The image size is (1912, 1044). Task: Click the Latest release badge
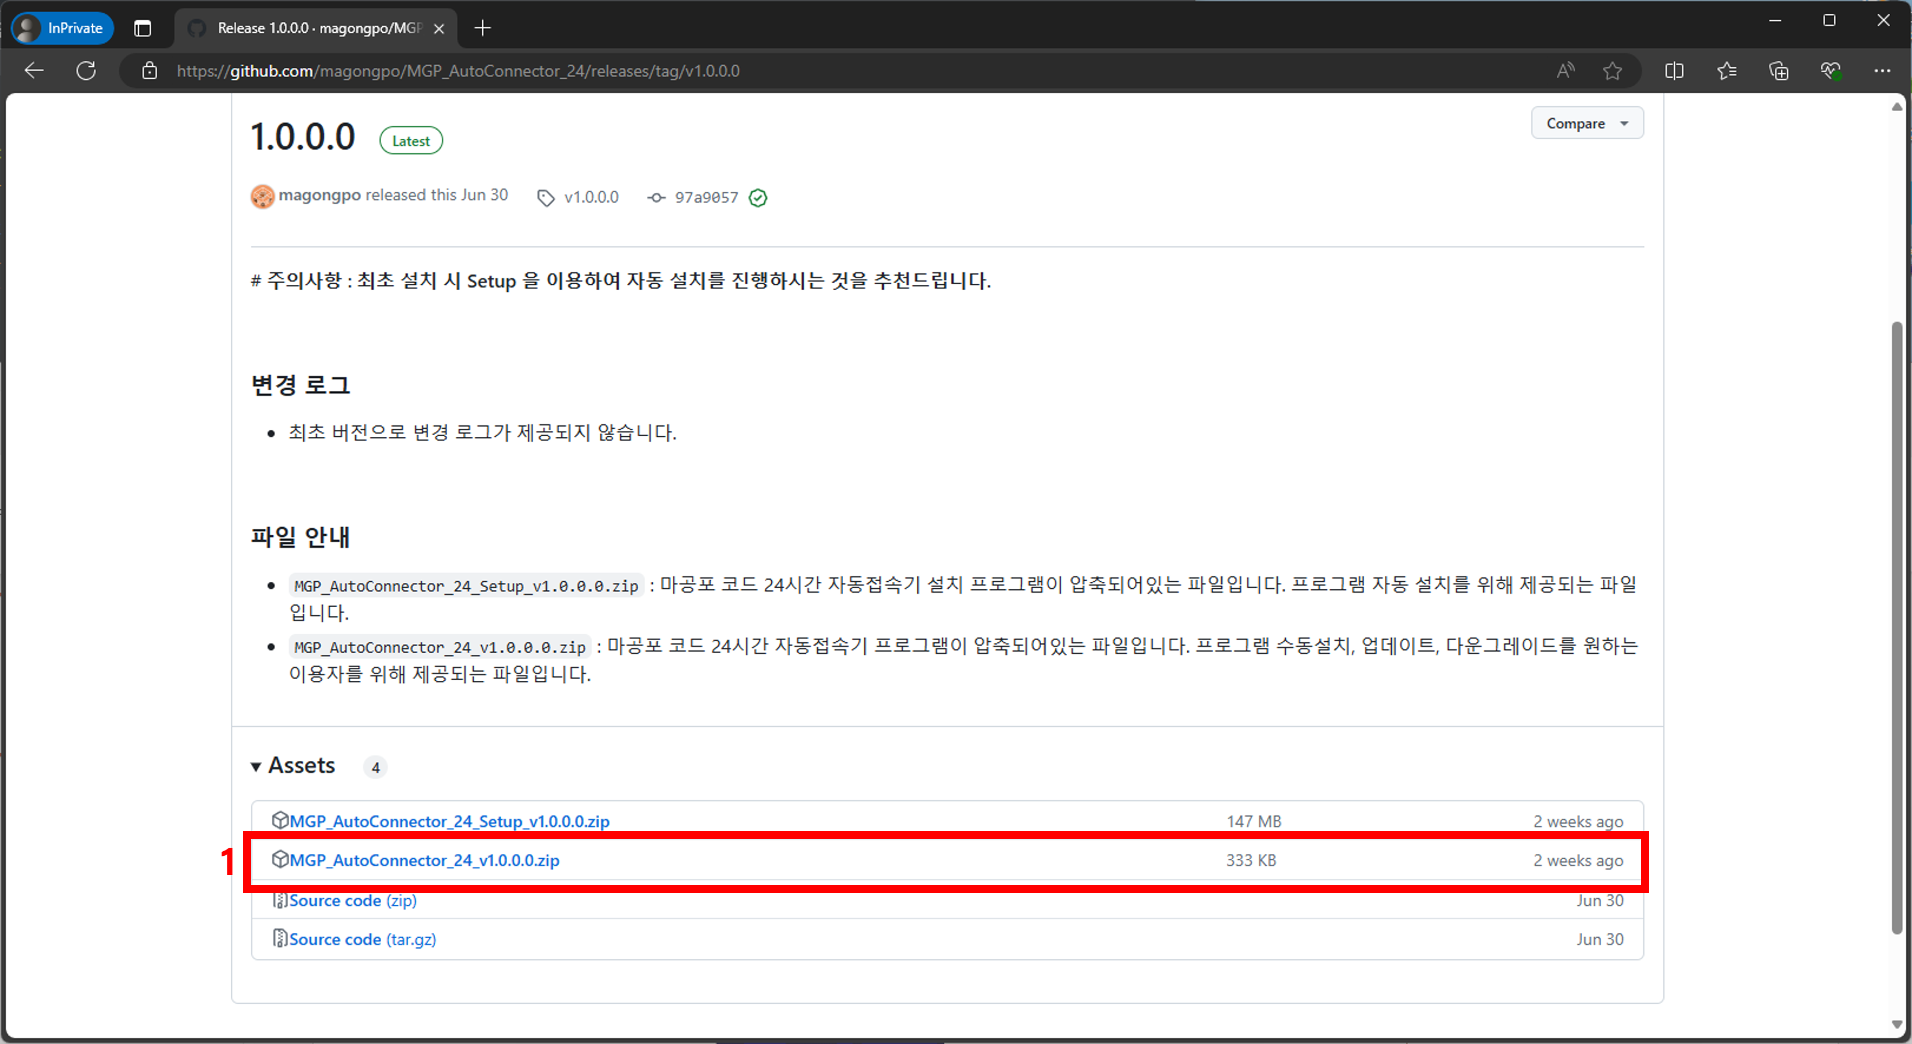pyautogui.click(x=410, y=140)
